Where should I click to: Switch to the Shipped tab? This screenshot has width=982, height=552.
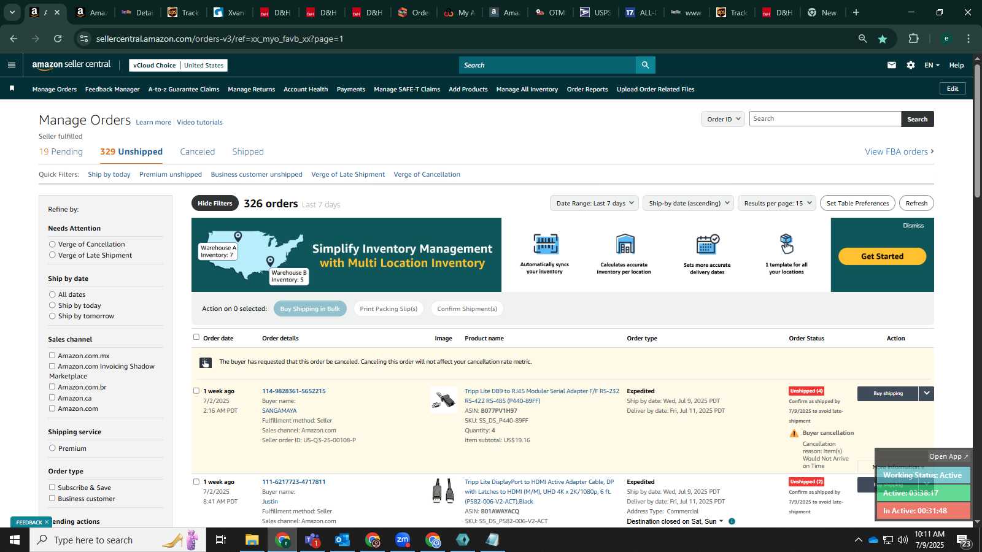[x=248, y=151]
